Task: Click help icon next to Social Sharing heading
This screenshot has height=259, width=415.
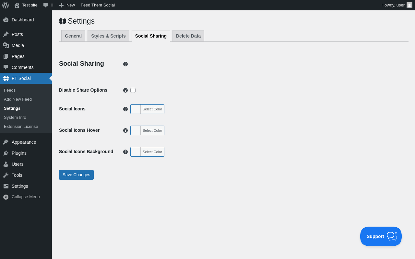Action: (x=125, y=64)
